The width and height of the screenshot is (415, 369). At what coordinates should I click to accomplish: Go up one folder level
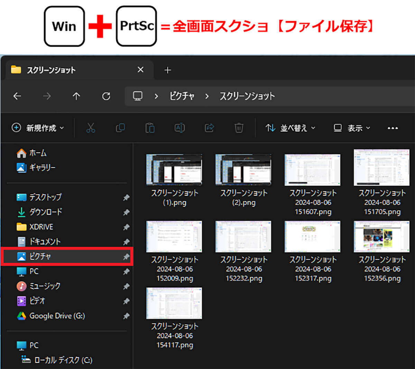click(76, 96)
